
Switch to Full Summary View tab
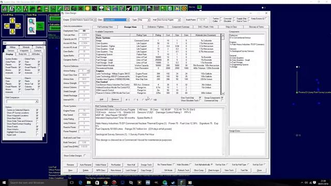pos(105,27)
